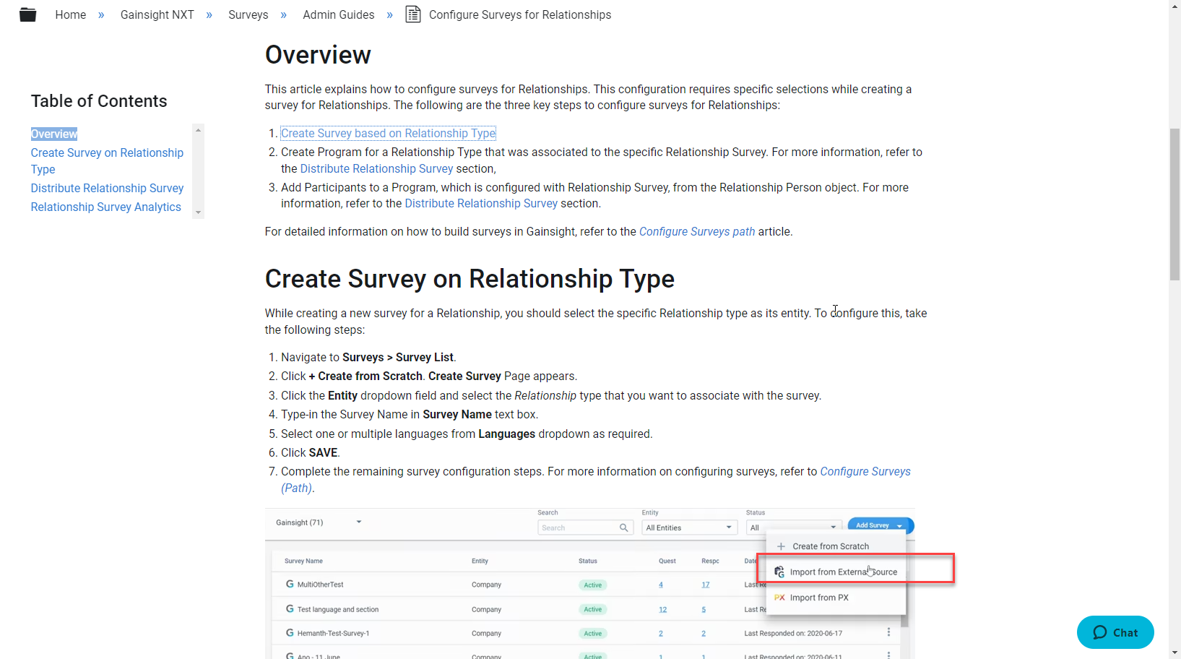The width and height of the screenshot is (1181, 659).
Task: Click the page scrollbar up arrow
Action: click(1174, 5)
